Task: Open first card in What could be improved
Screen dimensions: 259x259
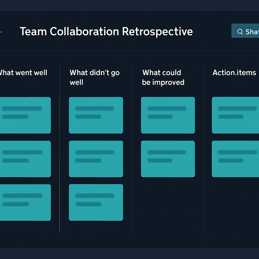Action: [x=168, y=115]
